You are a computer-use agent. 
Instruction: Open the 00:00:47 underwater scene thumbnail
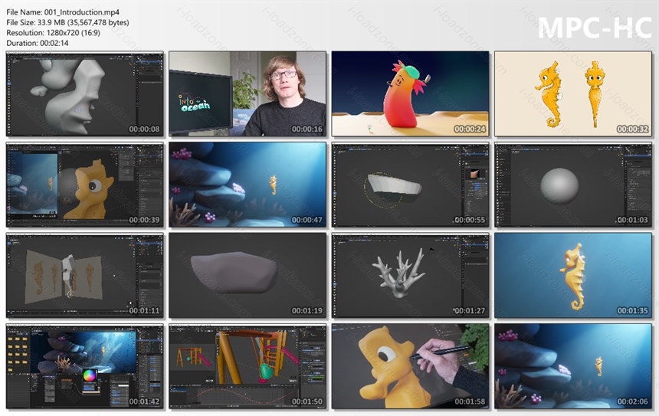tap(248, 185)
